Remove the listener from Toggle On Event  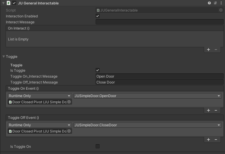point(216,110)
